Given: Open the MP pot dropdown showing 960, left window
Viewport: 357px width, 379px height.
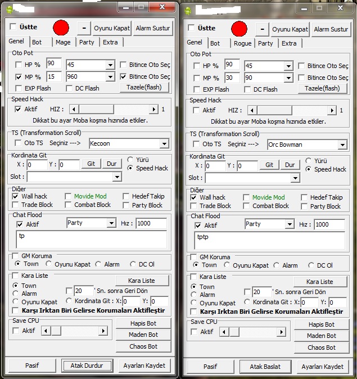Looking at the screenshot, I should pyautogui.click(x=110, y=77).
